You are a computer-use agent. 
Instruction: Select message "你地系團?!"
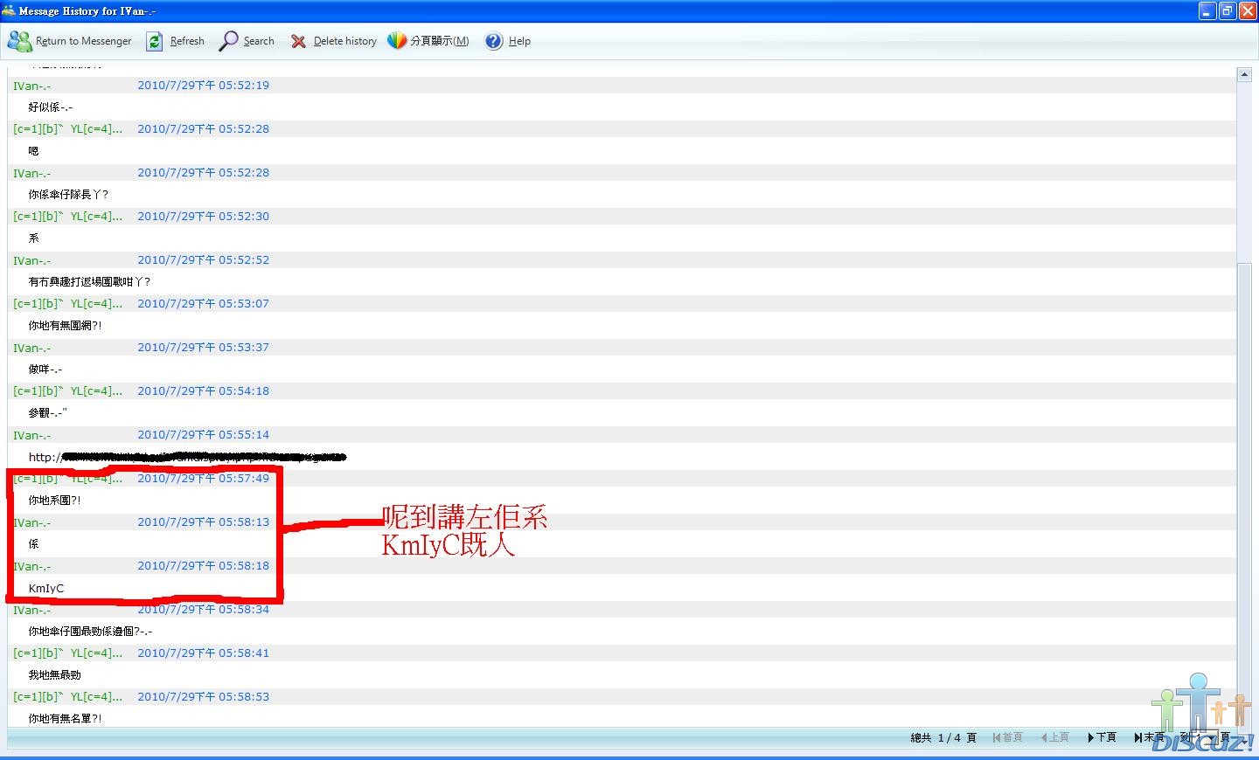[x=54, y=501]
